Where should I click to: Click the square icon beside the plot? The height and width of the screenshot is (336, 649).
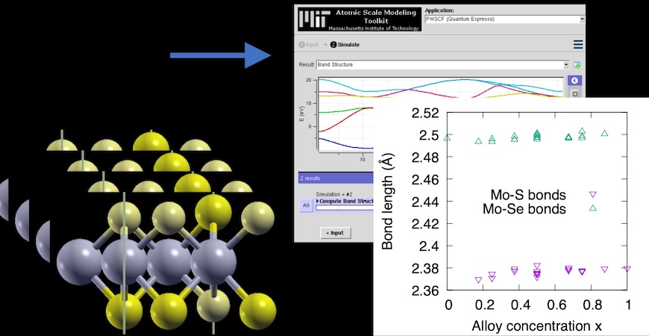click(574, 94)
